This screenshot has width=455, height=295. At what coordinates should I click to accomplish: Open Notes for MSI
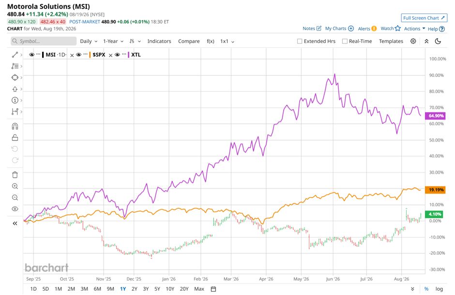click(312, 28)
